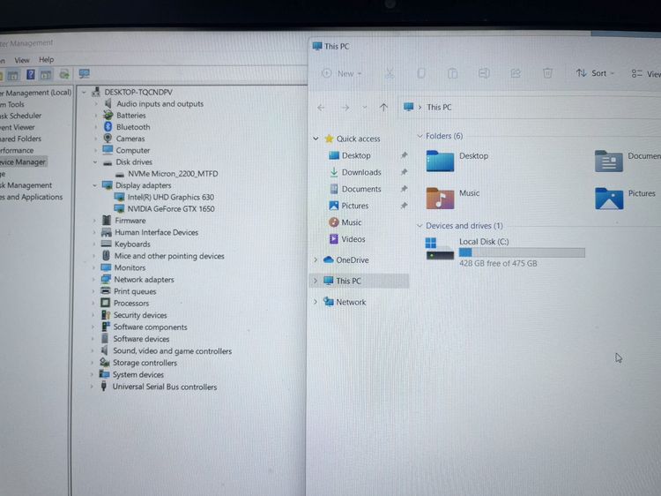Open the View menu in Computer Management
This screenshot has height=496, width=661.
22,60
